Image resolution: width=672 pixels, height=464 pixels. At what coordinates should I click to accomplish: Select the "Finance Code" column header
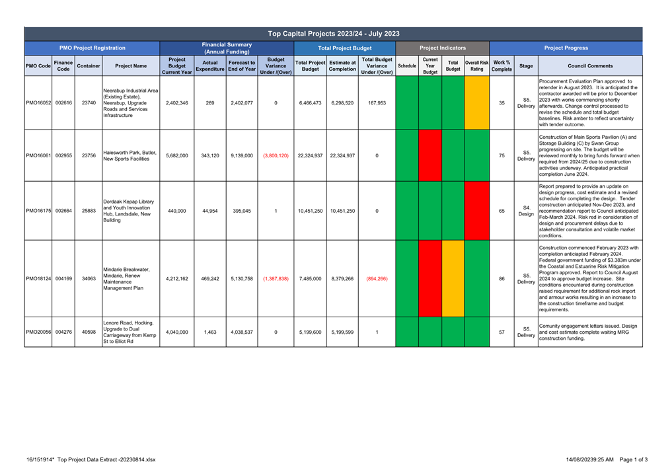[63, 66]
